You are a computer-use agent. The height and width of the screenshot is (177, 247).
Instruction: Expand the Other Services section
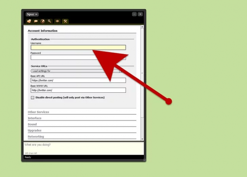pos(38,112)
